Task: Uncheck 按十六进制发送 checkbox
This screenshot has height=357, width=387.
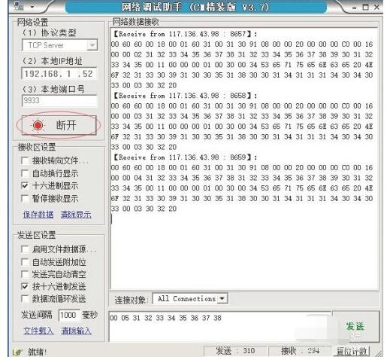Action: 25,286
